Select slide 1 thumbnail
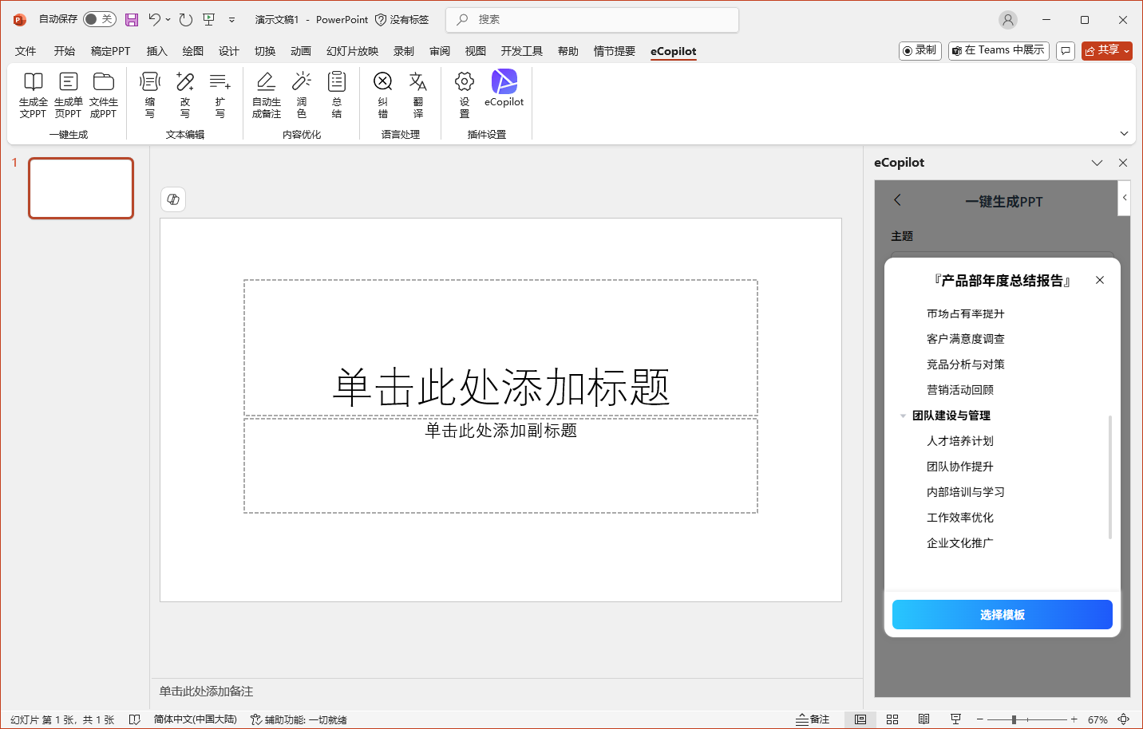Viewport: 1143px width, 729px height. tap(81, 188)
